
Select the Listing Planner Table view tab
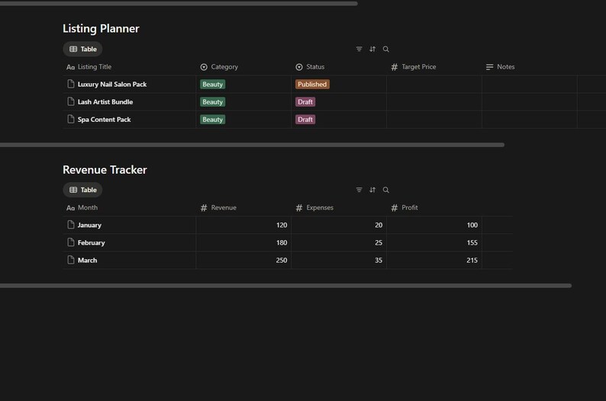click(x=82, y=49)
